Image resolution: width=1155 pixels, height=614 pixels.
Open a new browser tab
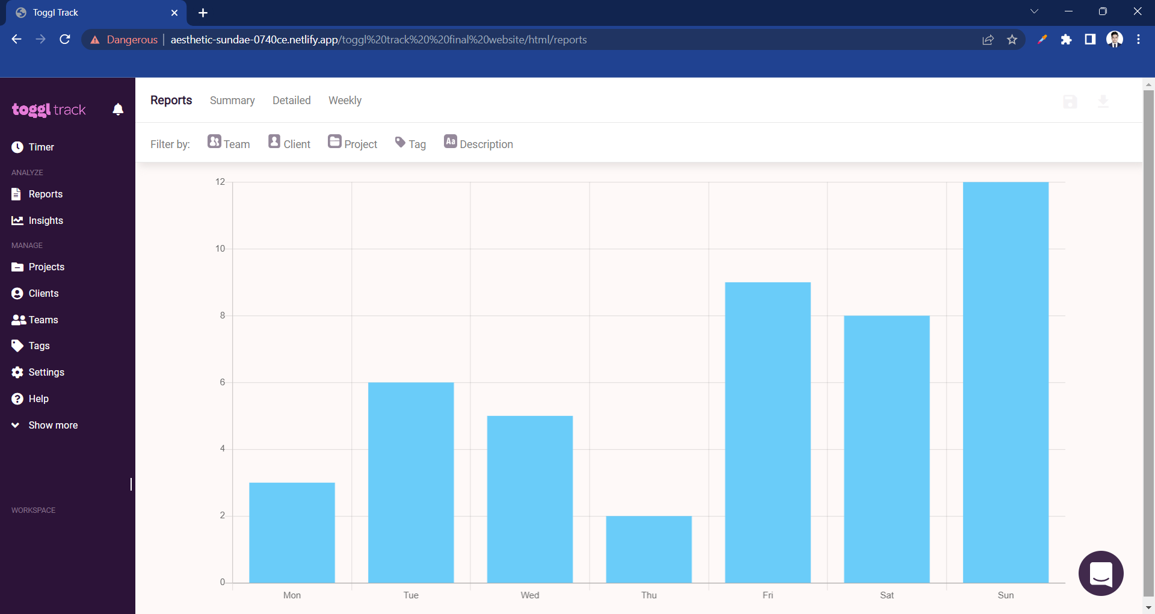(x=203, y=13)
